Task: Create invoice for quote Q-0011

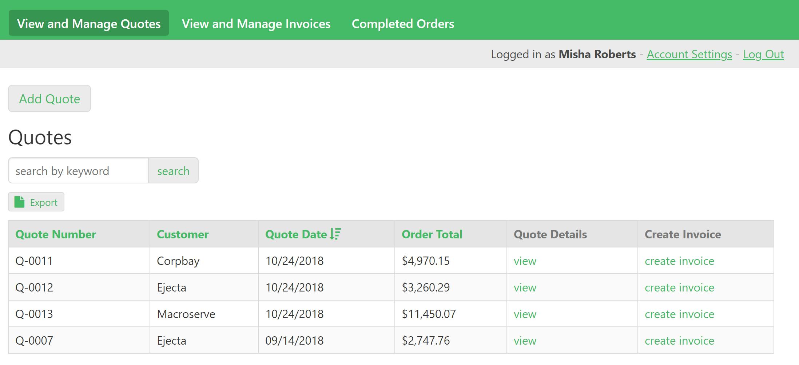Action: click(x=679, y=261)
